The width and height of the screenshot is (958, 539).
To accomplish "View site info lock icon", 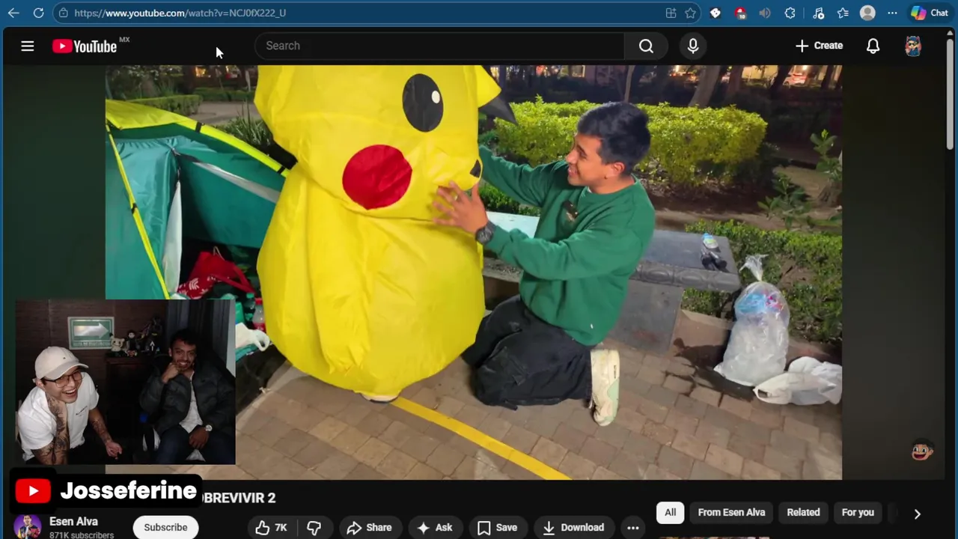I will point(64,13).
